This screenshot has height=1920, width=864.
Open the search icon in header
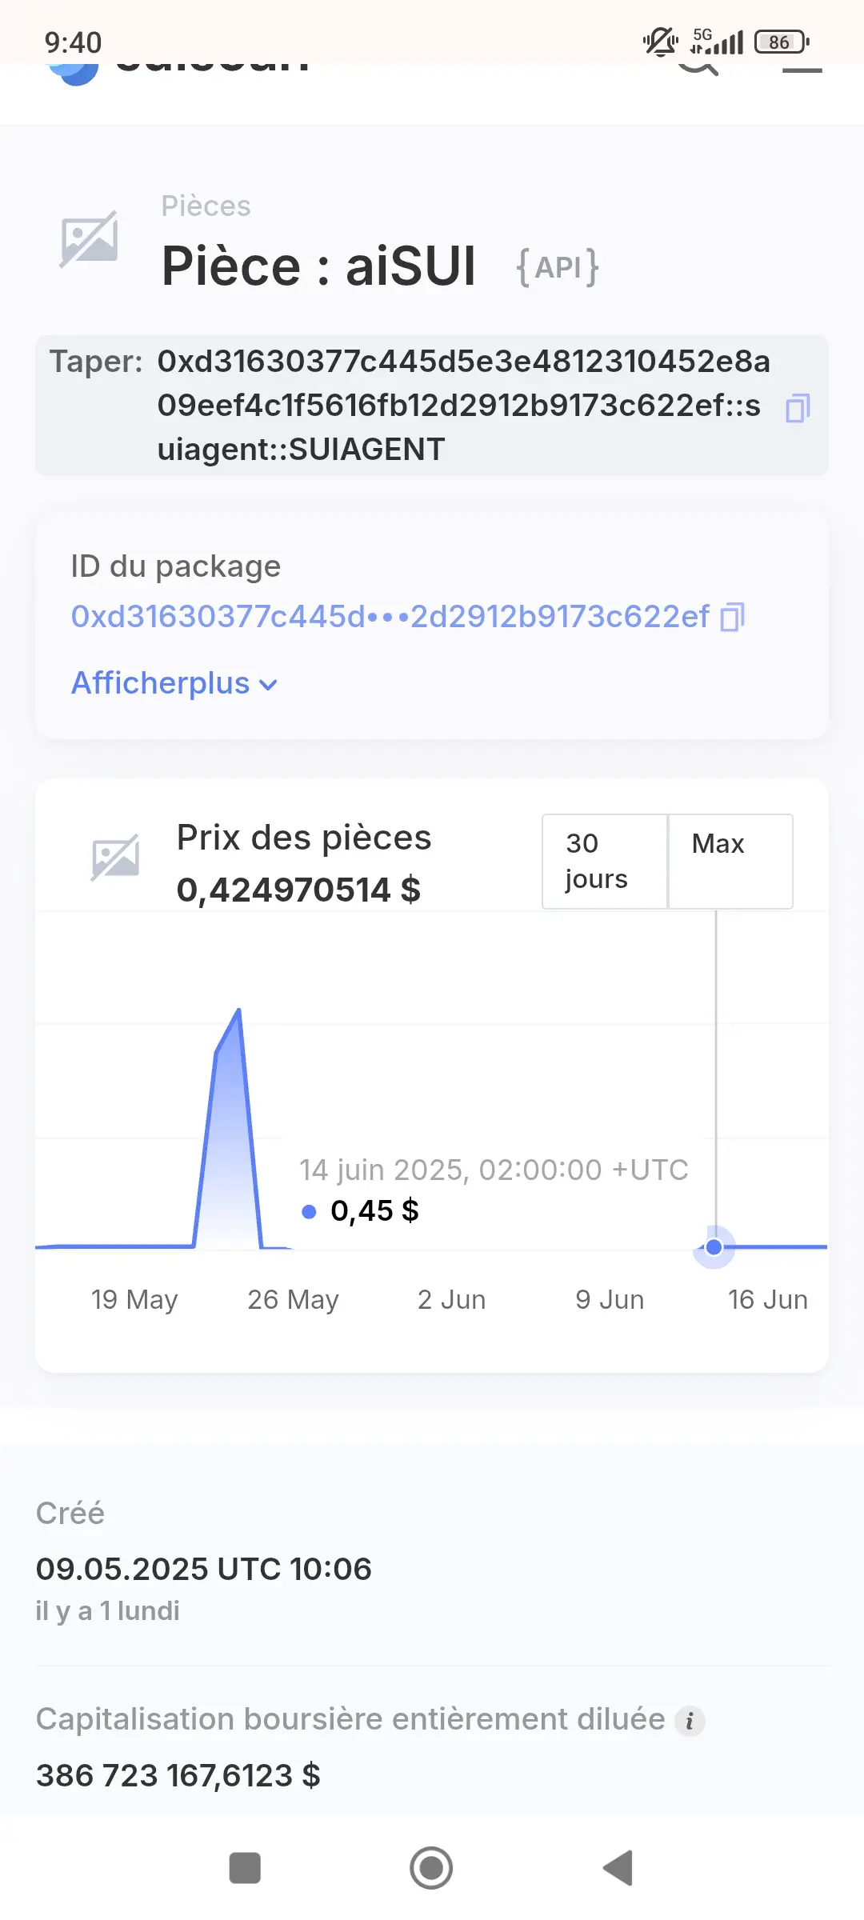pos(698,66)
